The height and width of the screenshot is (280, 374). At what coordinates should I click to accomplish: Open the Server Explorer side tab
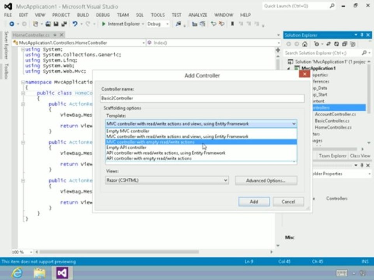point(7,45)
